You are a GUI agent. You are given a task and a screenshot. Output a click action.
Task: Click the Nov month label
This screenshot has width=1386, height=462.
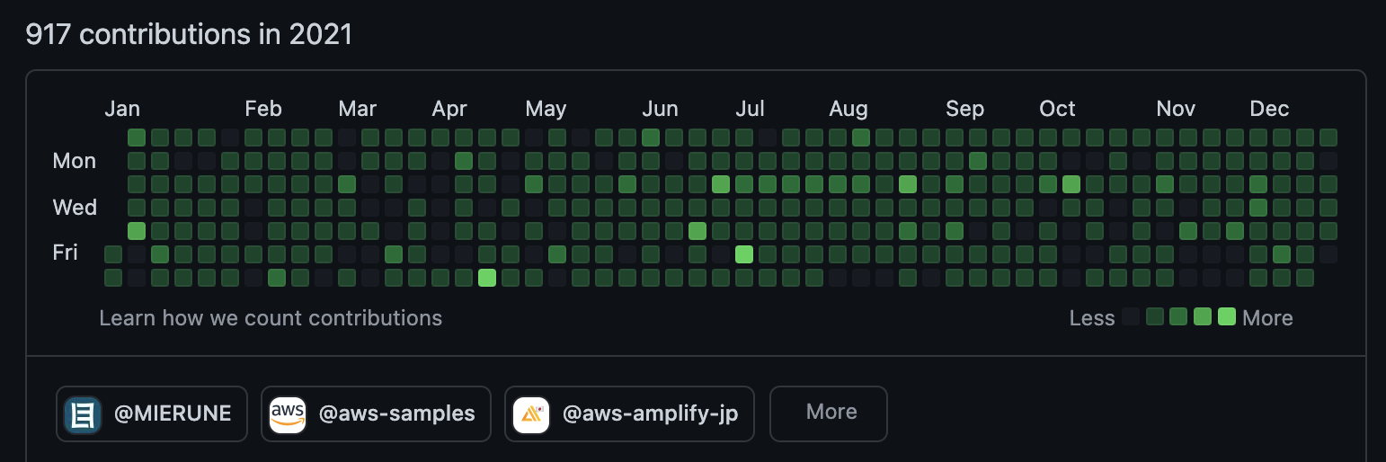[1176, 109]
